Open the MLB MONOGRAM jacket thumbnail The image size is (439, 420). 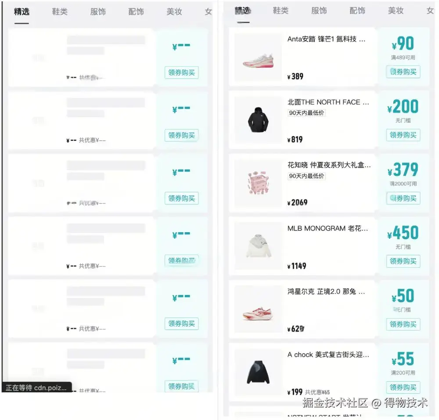[258, 246]
